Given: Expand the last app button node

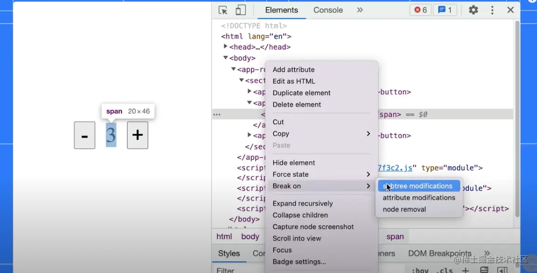Looking at the screenshot, I should [x=249, y=135].
